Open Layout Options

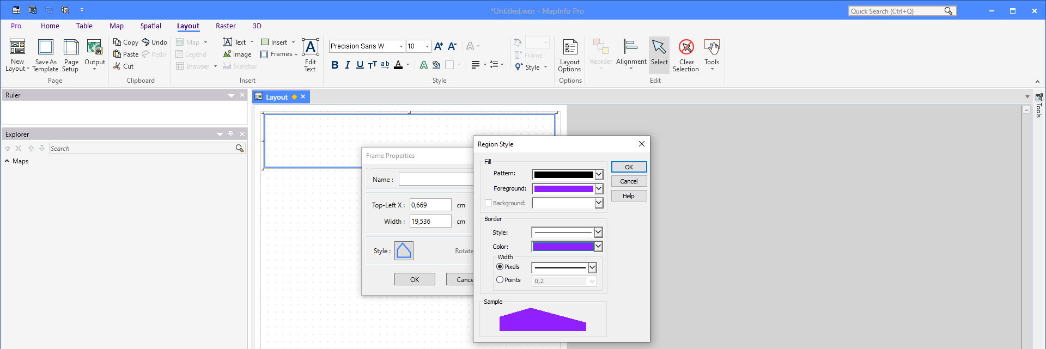pyautogui.click(x=570, y=54)
